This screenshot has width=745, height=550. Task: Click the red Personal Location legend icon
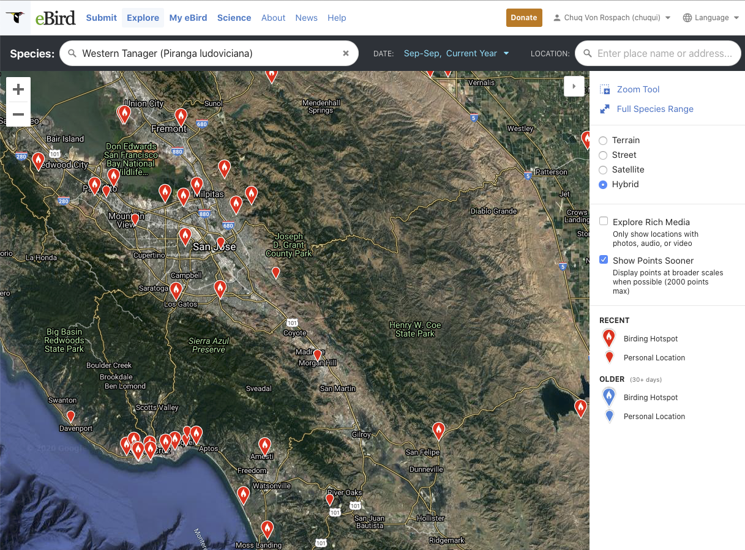pos(609,357)
